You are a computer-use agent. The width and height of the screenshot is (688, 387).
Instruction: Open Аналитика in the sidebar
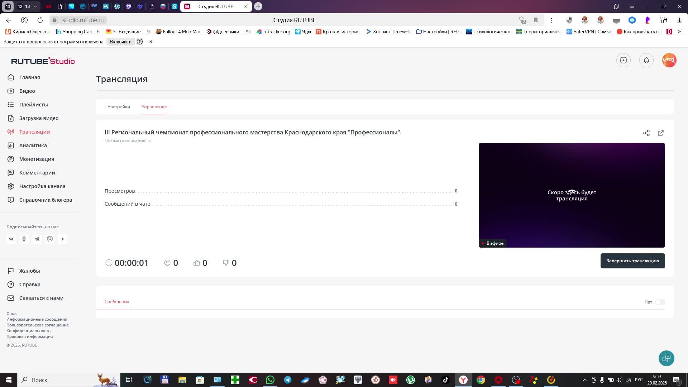33,145
